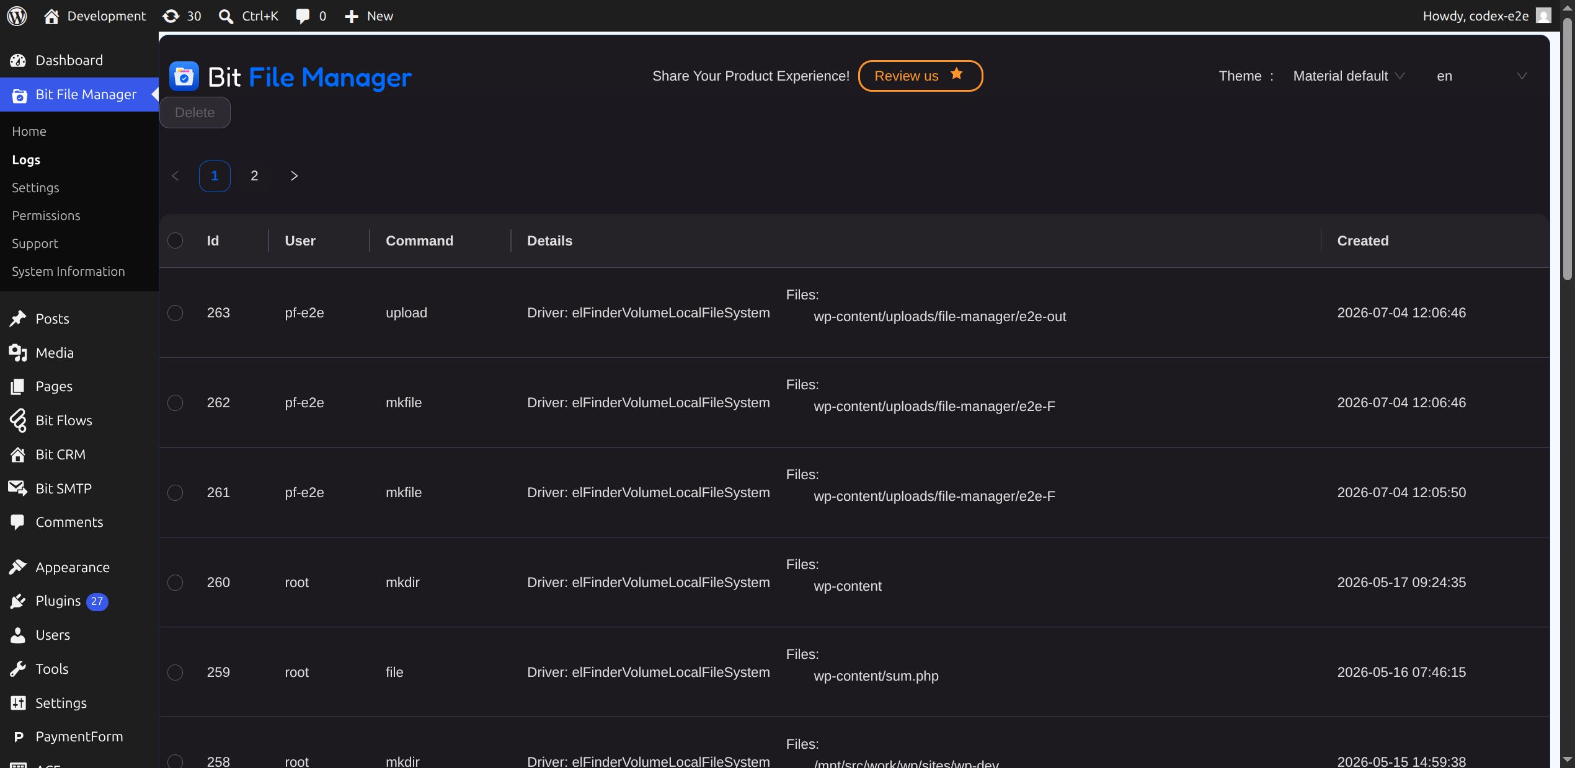Click the vertical page scrollbar thumb

pyautogui.click(x=1568, y=149)
